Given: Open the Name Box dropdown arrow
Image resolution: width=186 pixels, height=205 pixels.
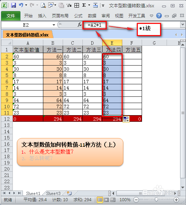Looking at the screenshot, I should pos(54,25).
